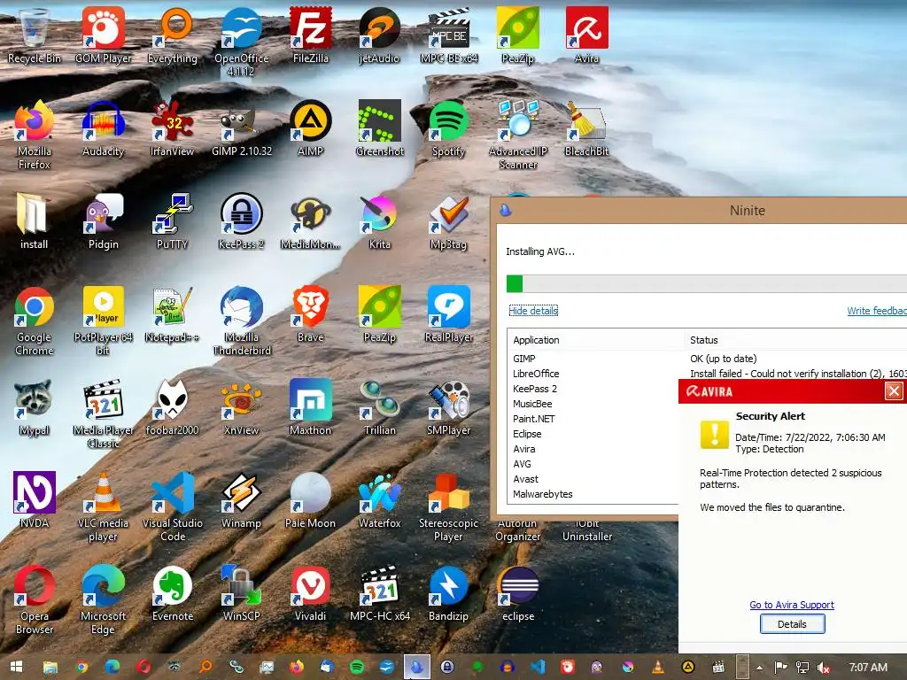Launch the foobar2000 desktop shortcut
The image size is (907, 680).
(173, 407)
